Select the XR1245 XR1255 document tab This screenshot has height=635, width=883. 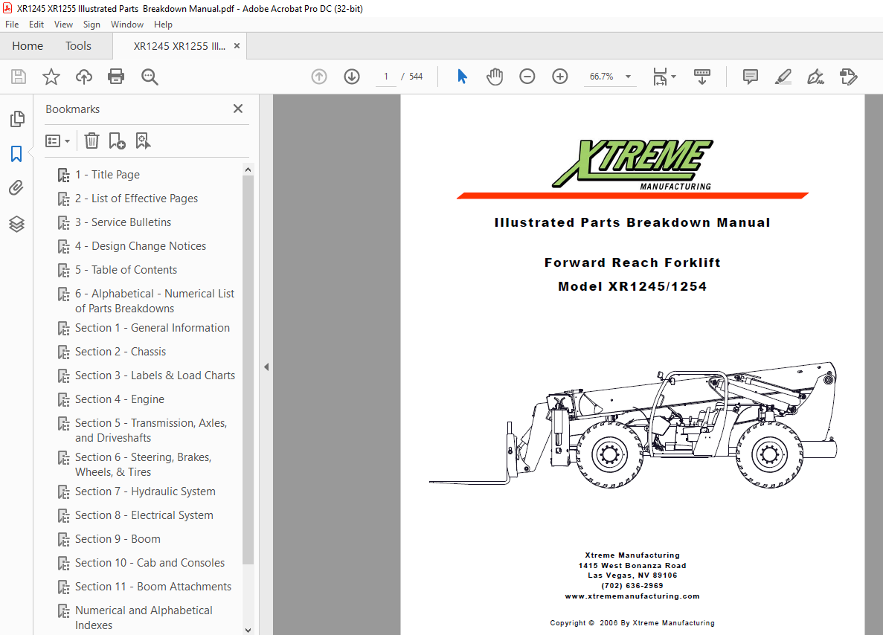click(x=179, y=46)
